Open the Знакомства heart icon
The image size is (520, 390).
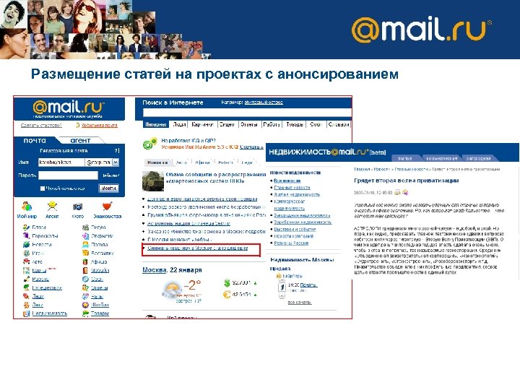point(107,207)
